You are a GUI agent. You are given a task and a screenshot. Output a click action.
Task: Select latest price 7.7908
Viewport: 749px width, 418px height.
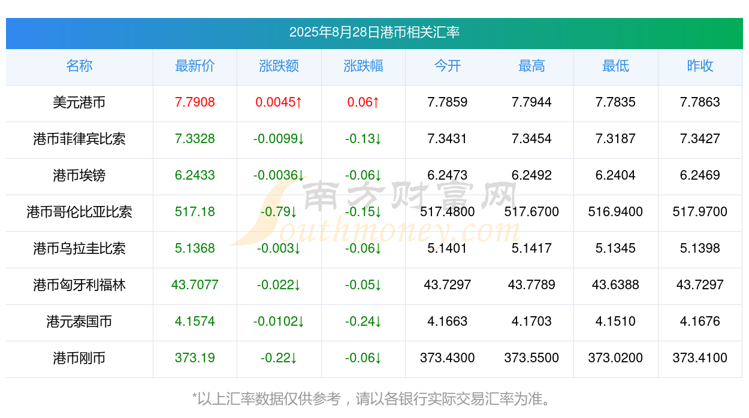[195, 102]
